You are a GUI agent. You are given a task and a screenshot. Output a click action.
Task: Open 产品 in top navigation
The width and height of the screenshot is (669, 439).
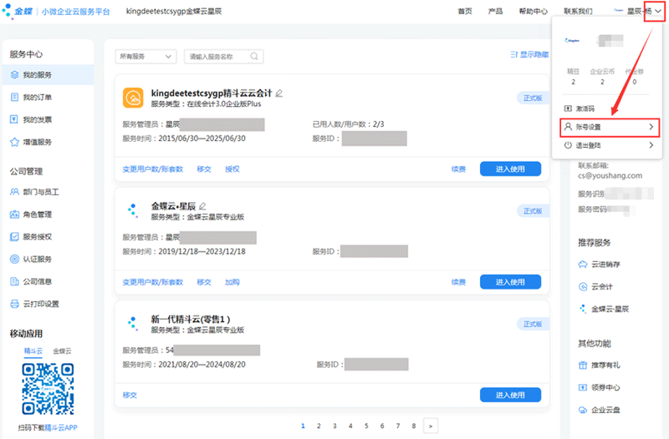tap(495, 11)
